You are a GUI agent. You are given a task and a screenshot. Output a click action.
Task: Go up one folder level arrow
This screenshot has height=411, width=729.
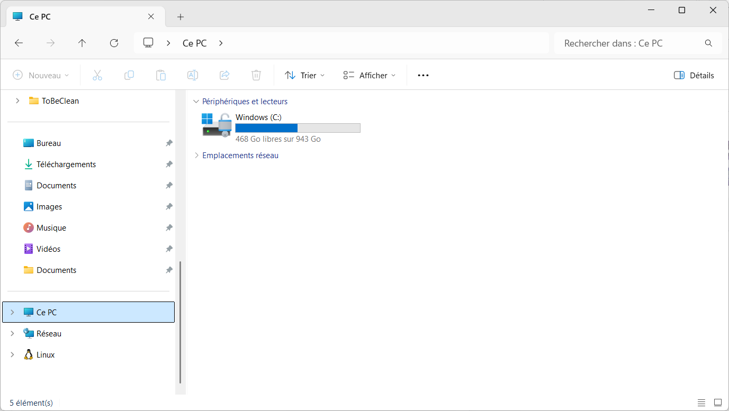[x=82, y=43]
